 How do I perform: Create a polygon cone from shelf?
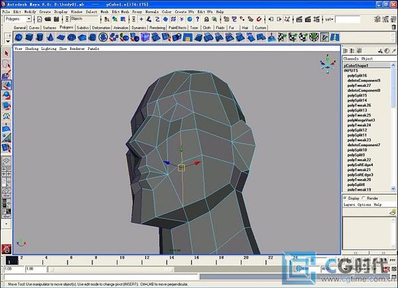pos(50,37)
